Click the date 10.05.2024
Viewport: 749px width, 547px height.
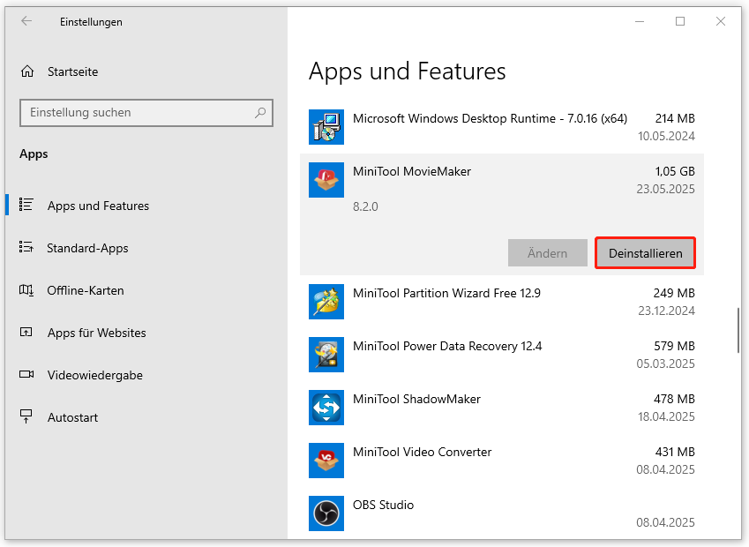666,136
